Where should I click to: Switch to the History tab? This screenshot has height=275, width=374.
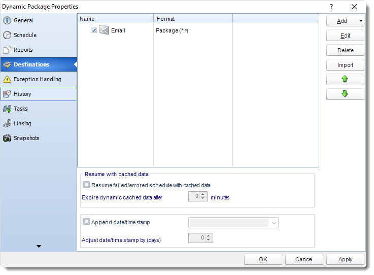click(x=39, y=94)
